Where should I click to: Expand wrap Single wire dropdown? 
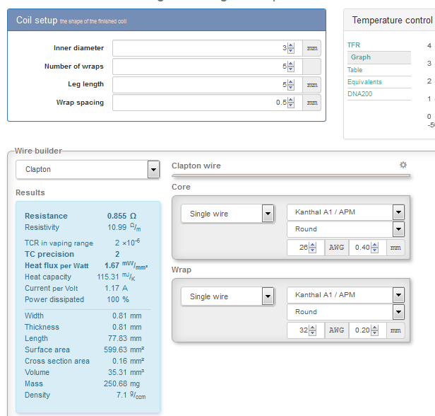pos(227,296)
